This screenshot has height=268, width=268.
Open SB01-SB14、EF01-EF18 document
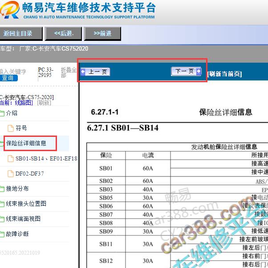point(46,158)
